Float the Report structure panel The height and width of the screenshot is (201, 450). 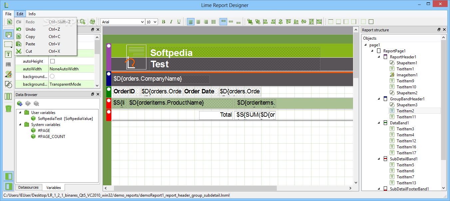[x=439, y=30]
